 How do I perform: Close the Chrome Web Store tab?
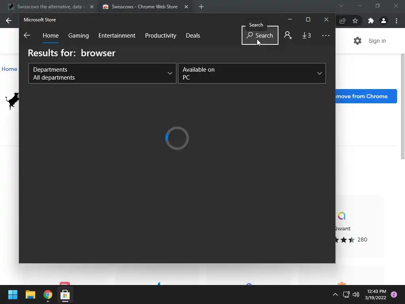tap(186, 7)
